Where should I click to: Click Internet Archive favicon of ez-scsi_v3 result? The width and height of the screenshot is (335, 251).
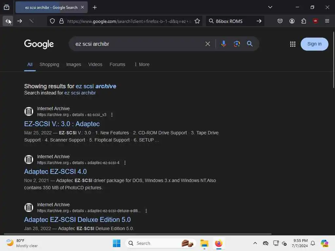tap(29, 111)
